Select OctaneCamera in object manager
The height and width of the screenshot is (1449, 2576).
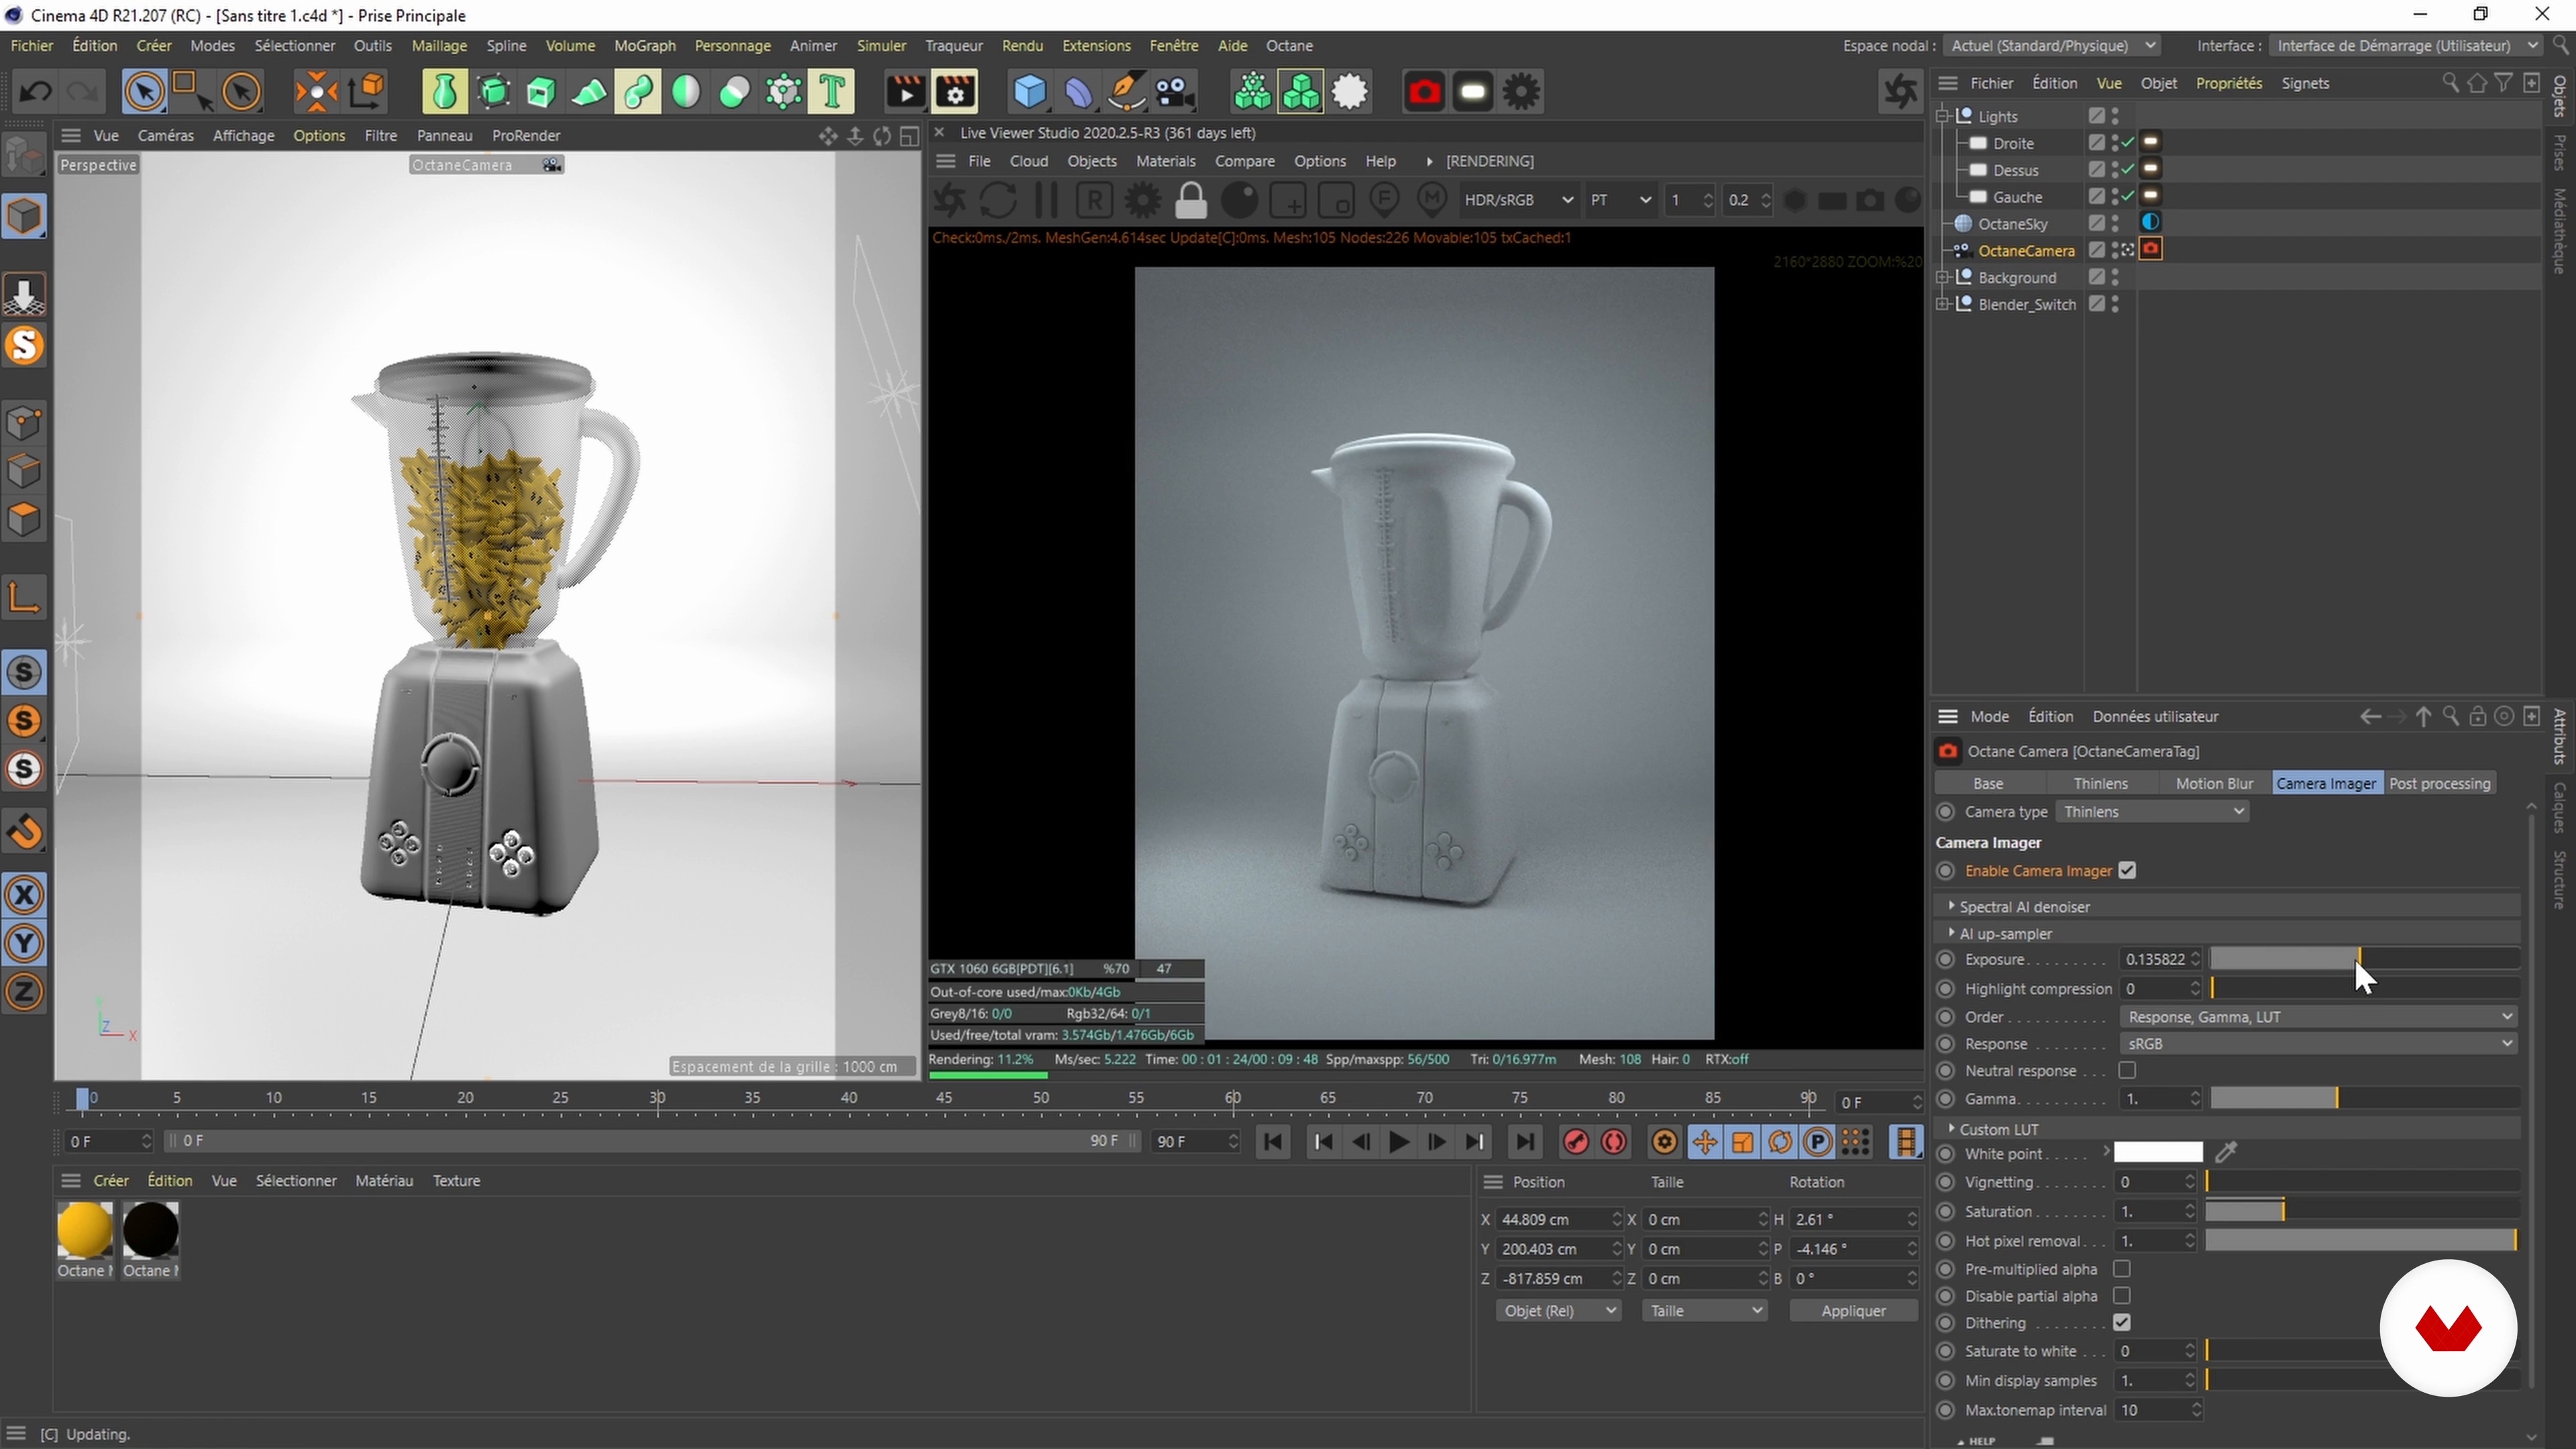click(x=2026, y=251)
